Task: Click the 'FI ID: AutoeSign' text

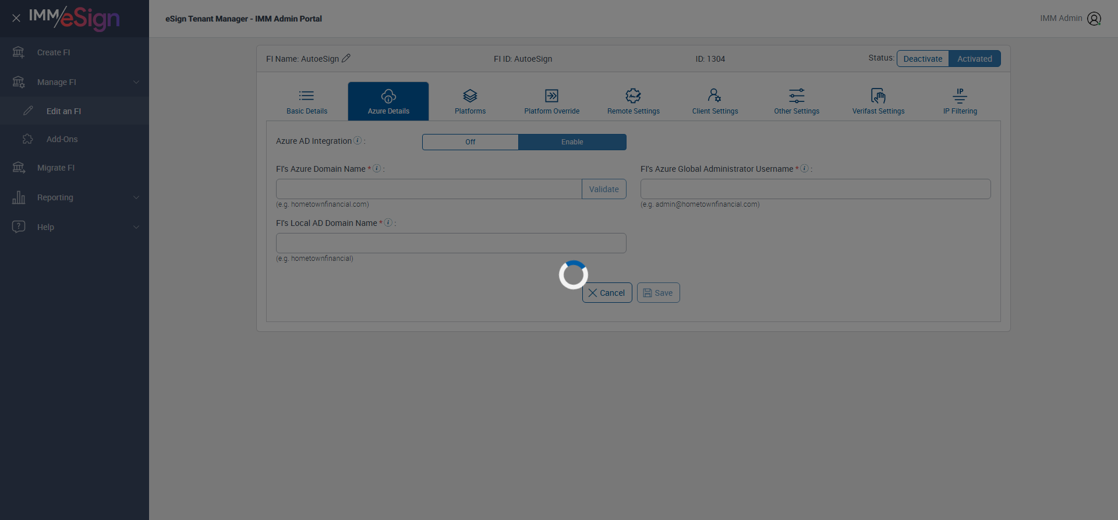Action: click(523, 59)
